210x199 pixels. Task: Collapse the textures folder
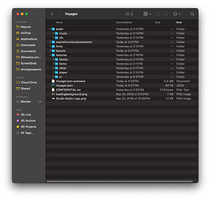(x=50, y=55)
